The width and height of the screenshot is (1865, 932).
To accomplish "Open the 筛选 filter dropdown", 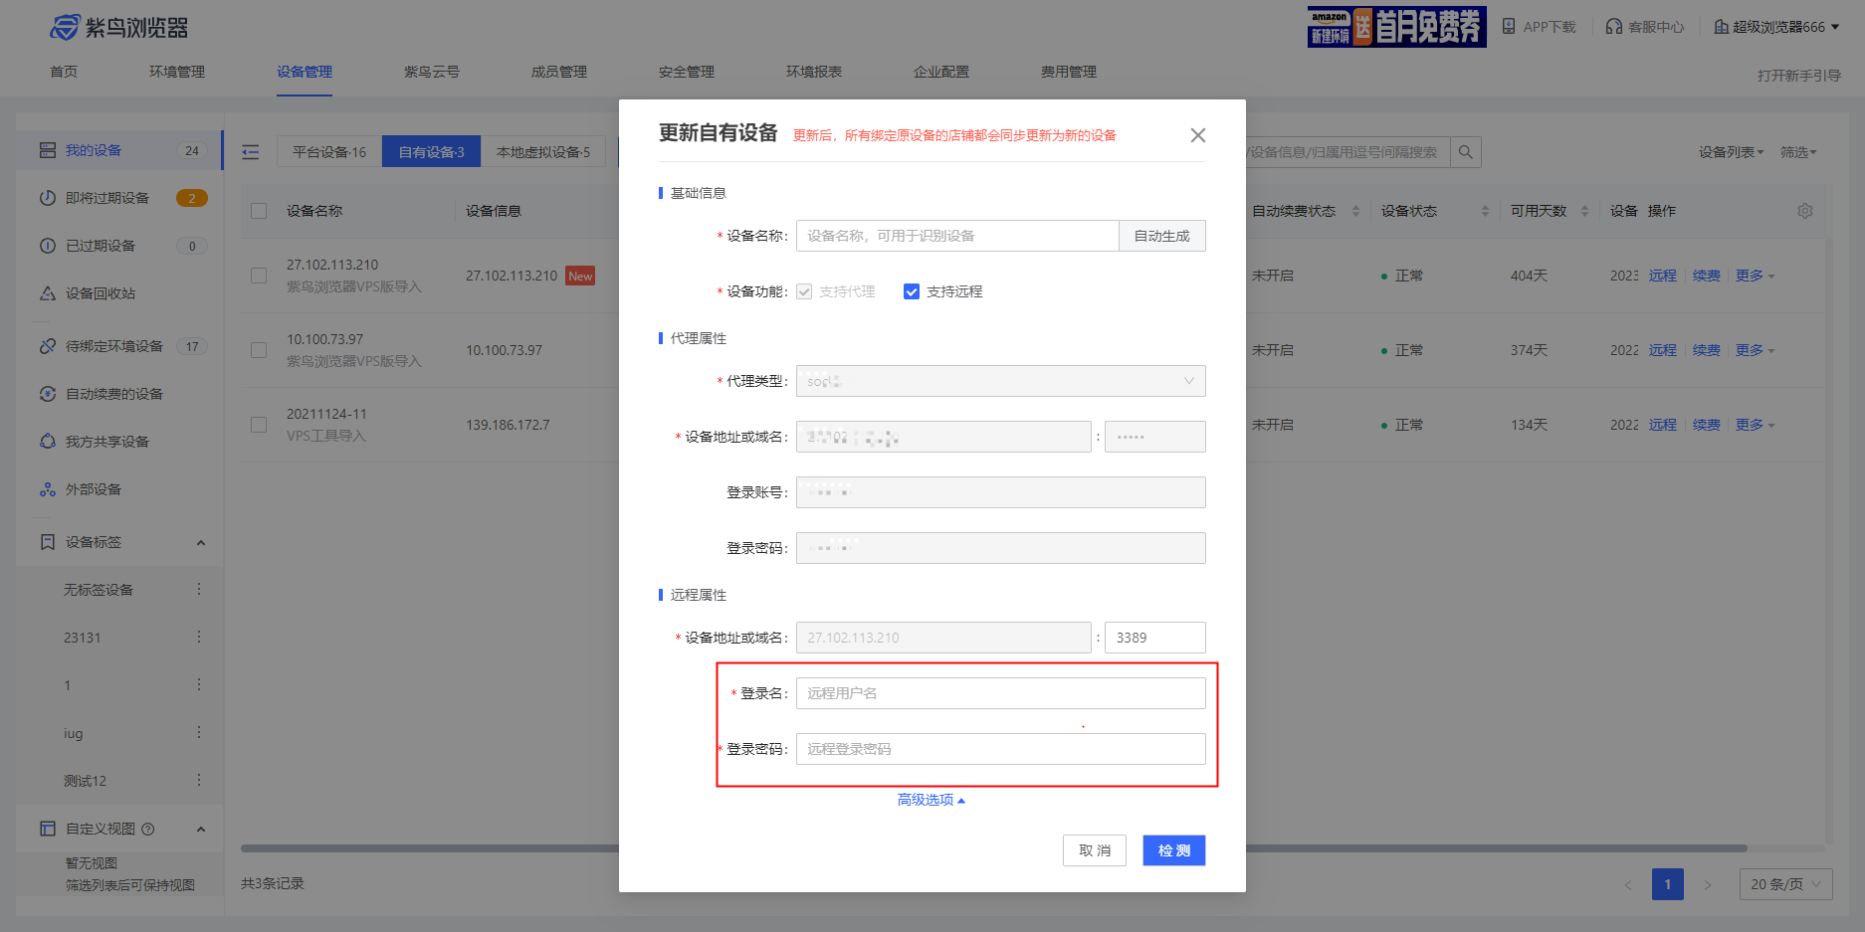I will click(x=1797, y=152).
